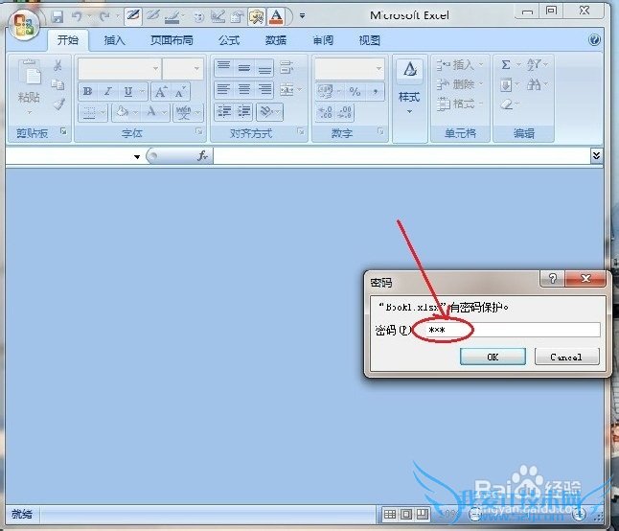Open the number format dropdown
This screenshot has width=619, height=531.
378,69
